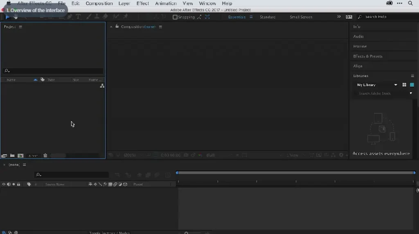Open the My Library dropdown
Viewport: 419px width, 234px height.
pyautogui.click(x=377, y=85)
